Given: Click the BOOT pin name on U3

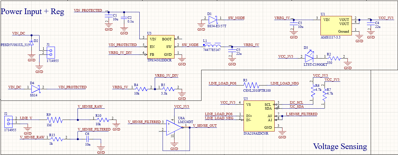Looking at the screenshot, I should [167, 39].
